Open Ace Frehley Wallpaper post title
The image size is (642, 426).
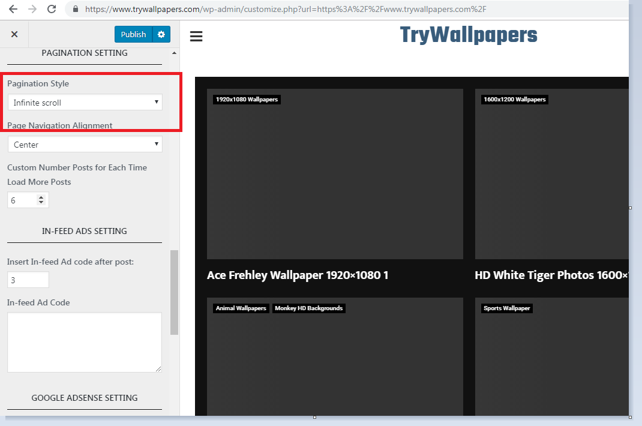tap(298, 275)
